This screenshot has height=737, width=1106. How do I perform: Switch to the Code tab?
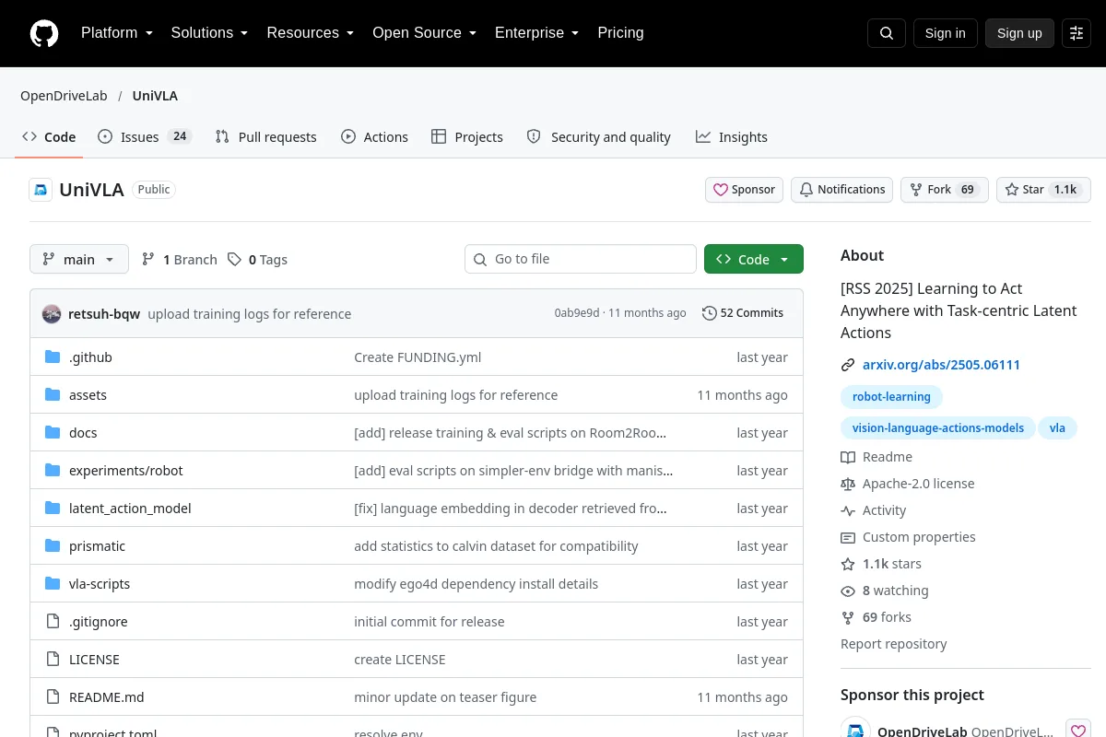(x=49, y=137)
